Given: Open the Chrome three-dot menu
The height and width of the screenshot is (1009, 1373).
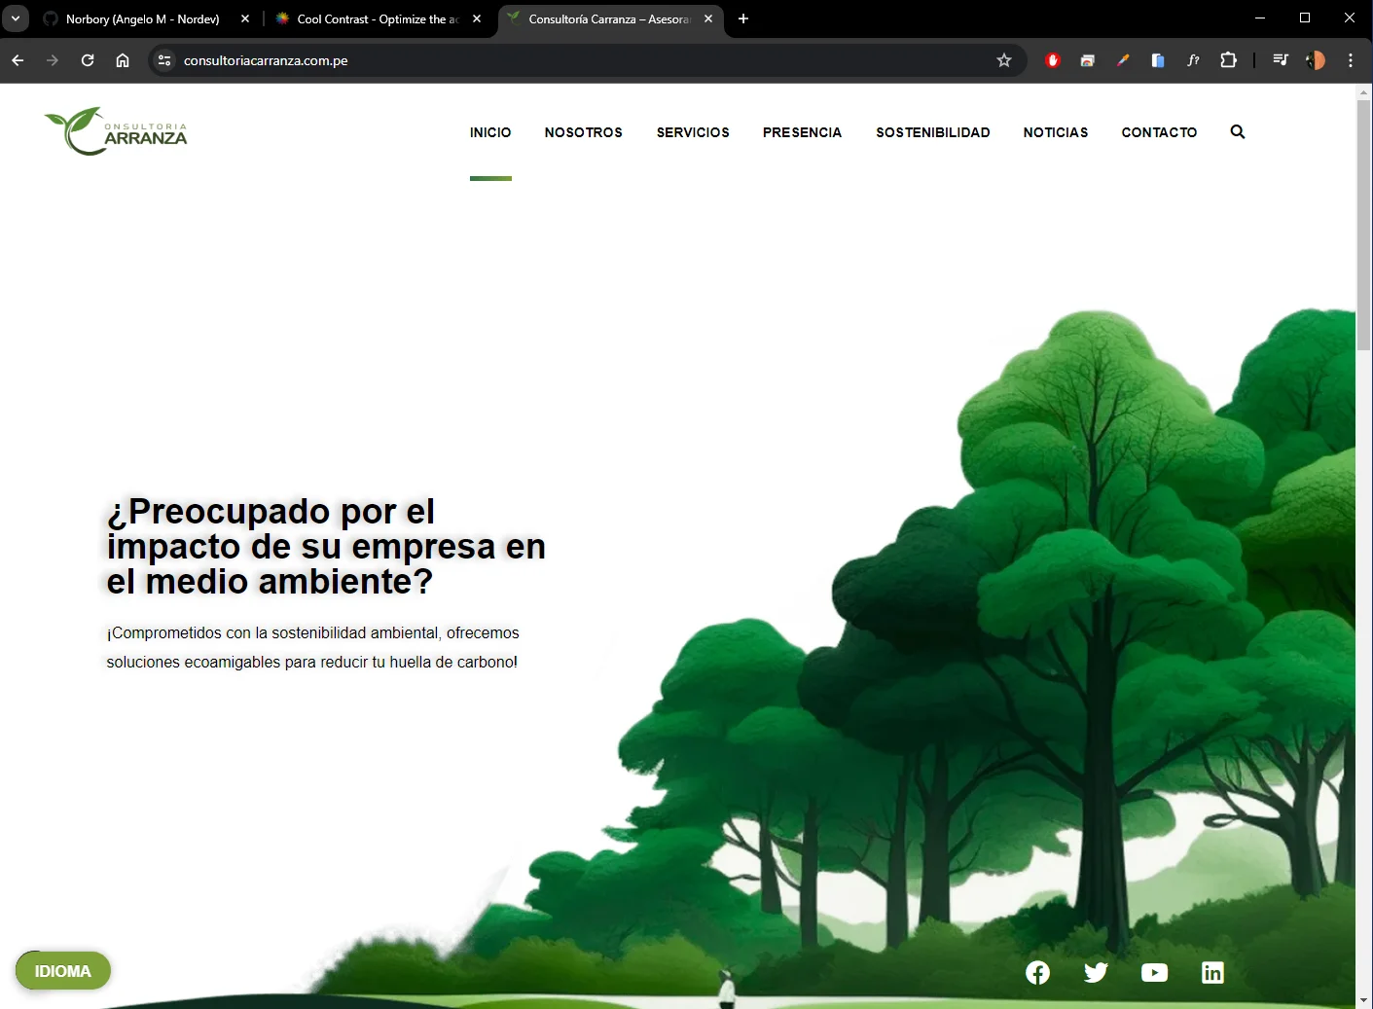Looking at the screenshot, I should tap(1351, 60).
